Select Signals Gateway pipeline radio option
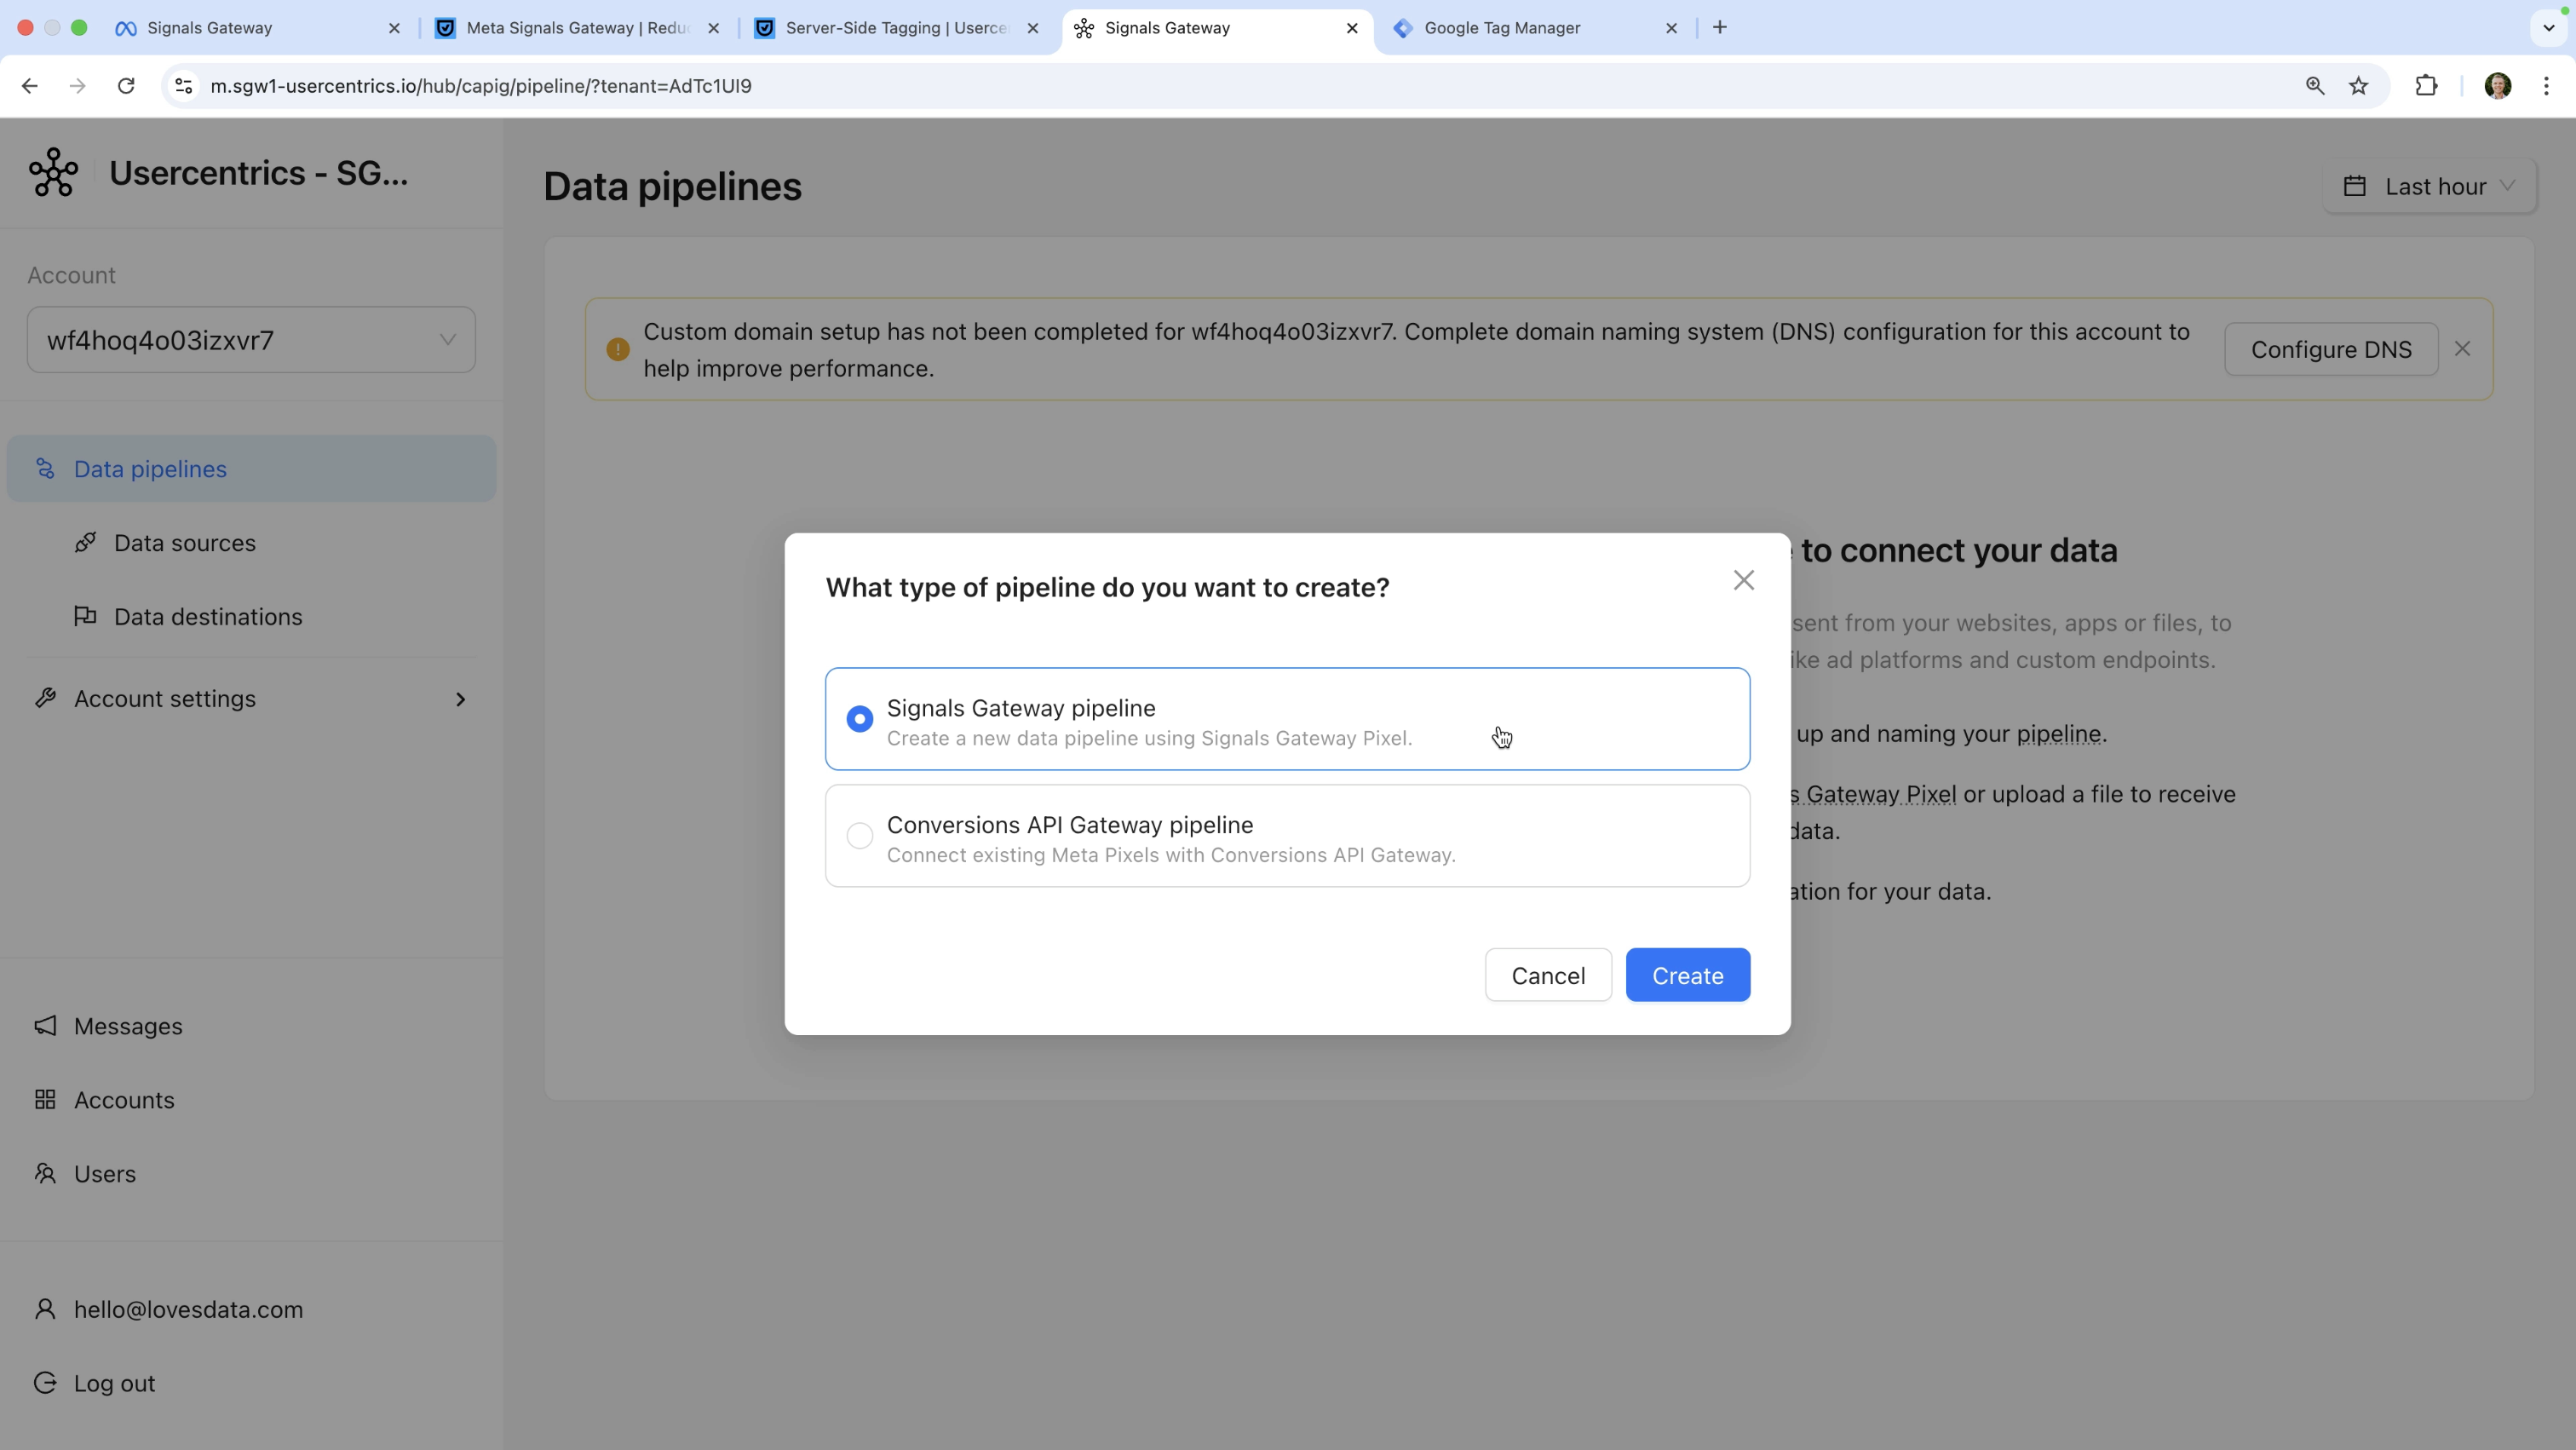2576x1450 pixels. (x=859, y=719)
